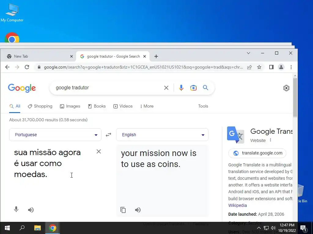
Task: Switch to Books results
Action: [x=97, y=106]
